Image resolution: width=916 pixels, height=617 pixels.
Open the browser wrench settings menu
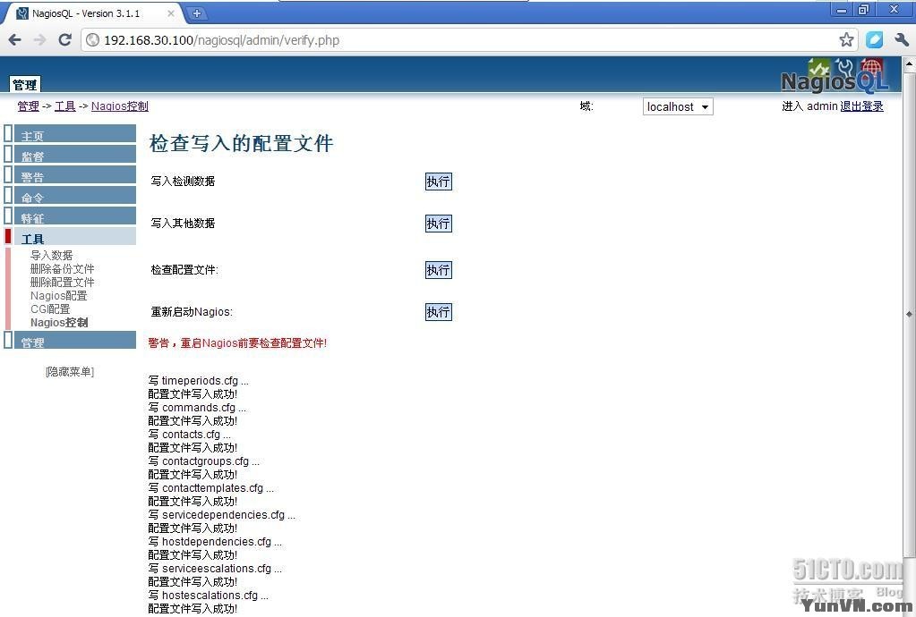click(x=901, y=39)
